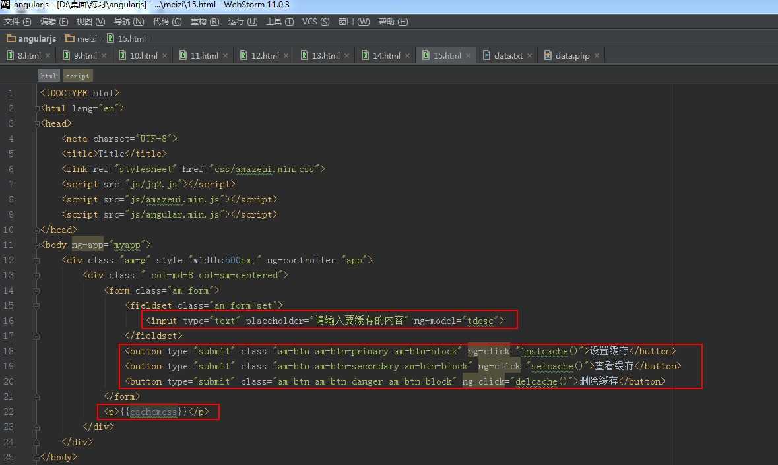
Task: Click line number 16 in the gutter
Action: coord(9,321)
